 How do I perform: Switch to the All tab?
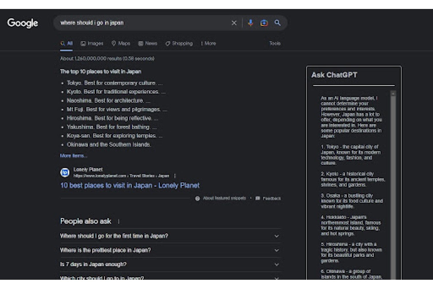click(x=66, y=43)
